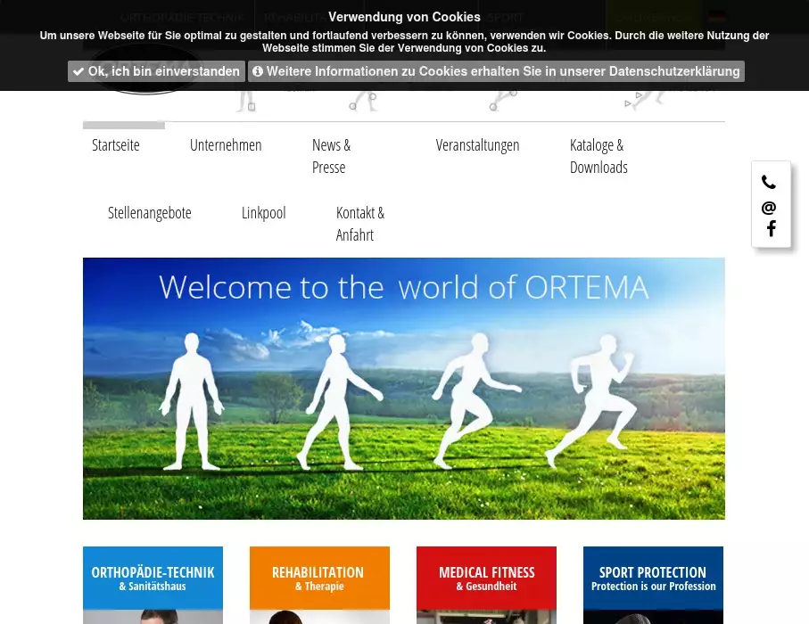Open the Unternehmen menu item

click(226, 145)
